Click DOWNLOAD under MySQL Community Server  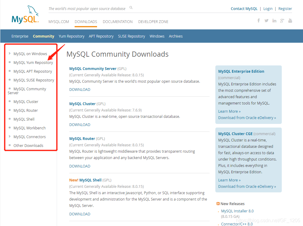tap(80, 90)
